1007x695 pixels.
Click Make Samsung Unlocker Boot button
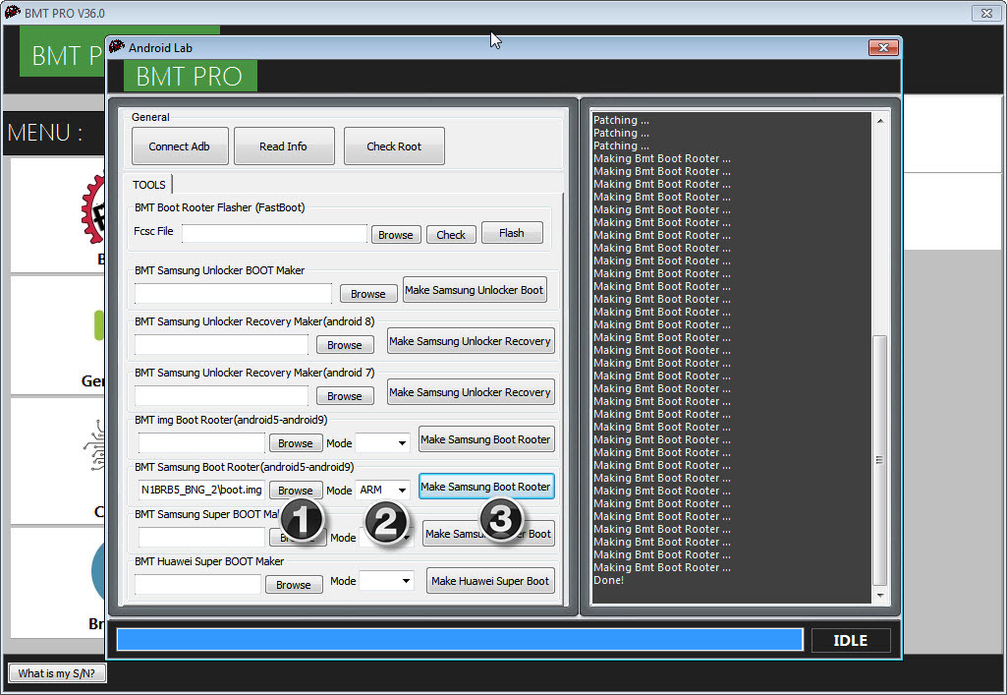click(x=475, y=290)
